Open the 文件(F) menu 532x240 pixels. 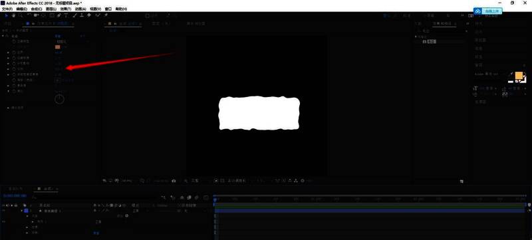point(7,9)
